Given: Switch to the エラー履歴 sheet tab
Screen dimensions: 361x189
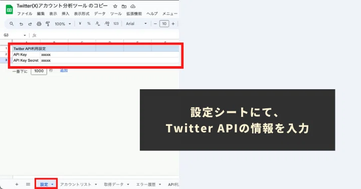Looking at the screenshot, I should [146, 184].
